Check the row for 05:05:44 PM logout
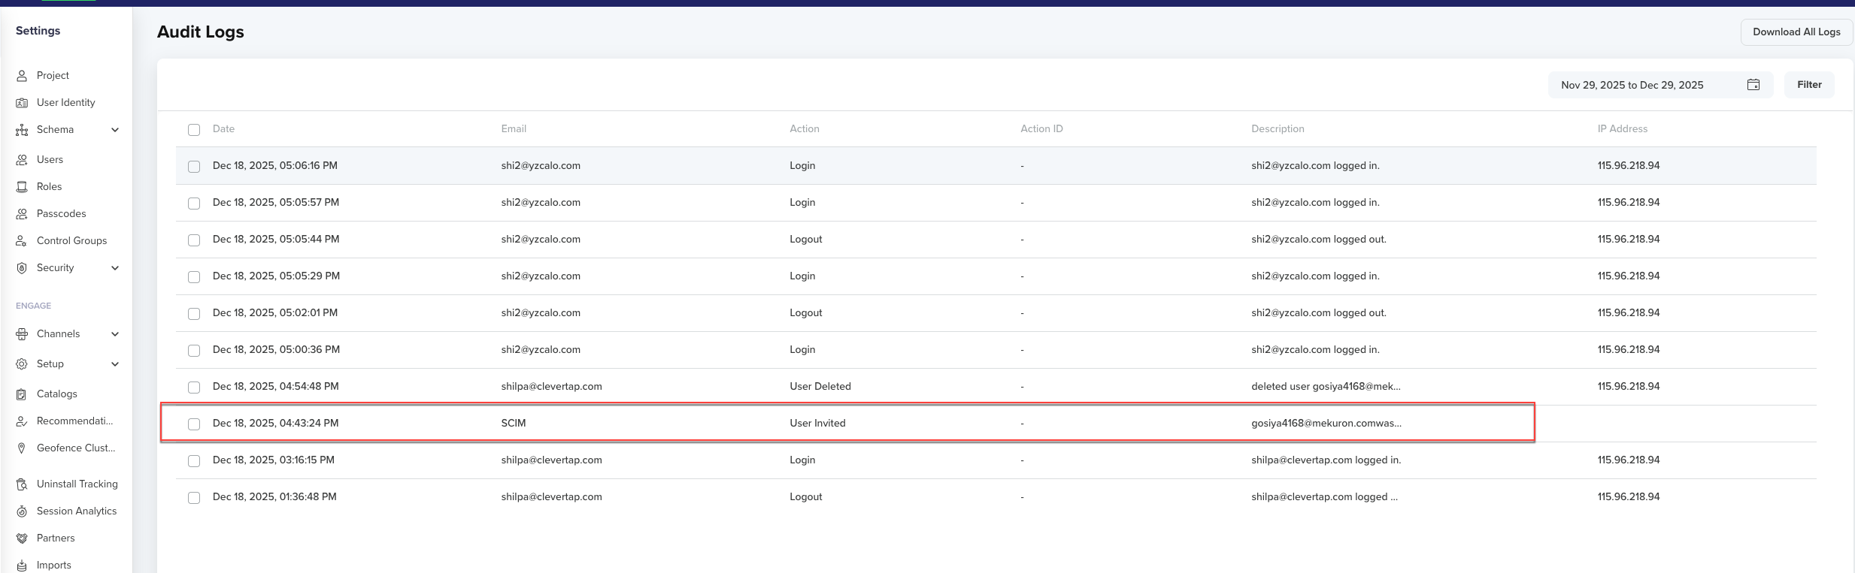This screenshot has width=1855, height=573. tap(194, 240)
